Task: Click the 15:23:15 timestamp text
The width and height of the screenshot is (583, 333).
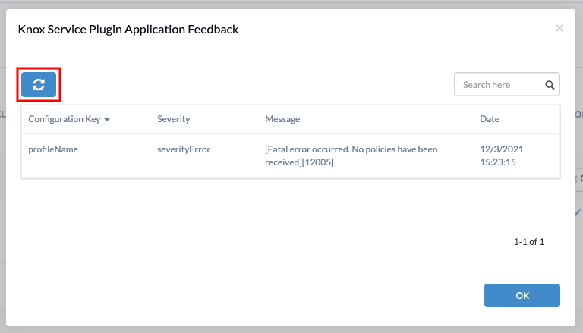Action: click(x=498, y=162)
